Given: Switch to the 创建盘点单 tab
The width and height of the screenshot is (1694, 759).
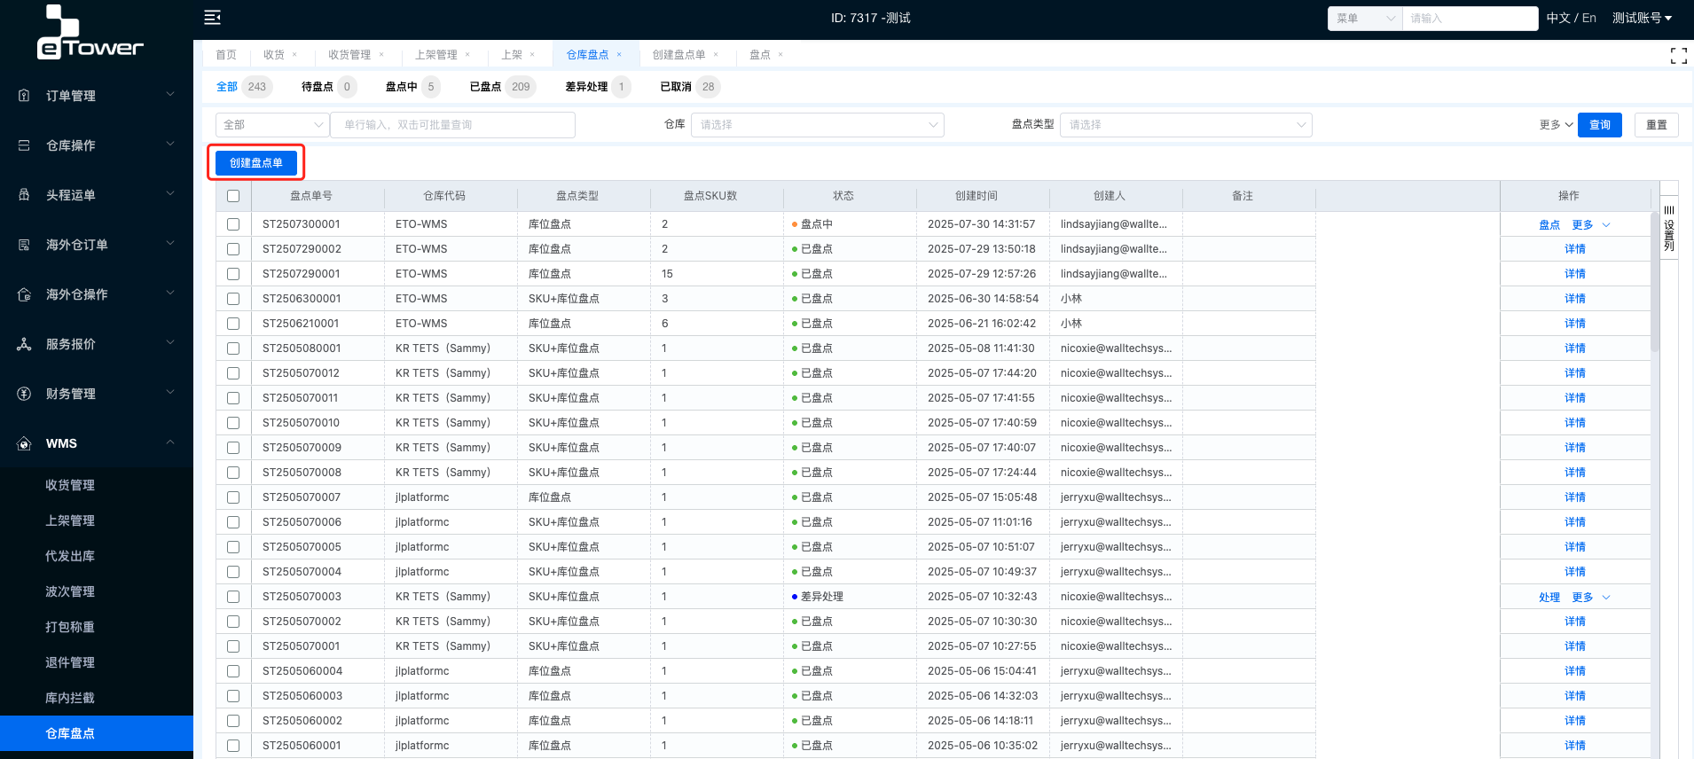Looking at the screenshot, I should pyautogui.click(x=678, y=55).
